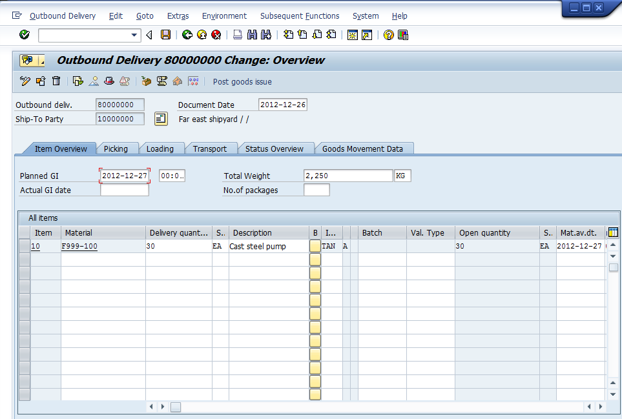The width and height of the screenshot is (622, 419).
Task: Click the green Enter checkmark icon
Action: (x=24, y=35)
